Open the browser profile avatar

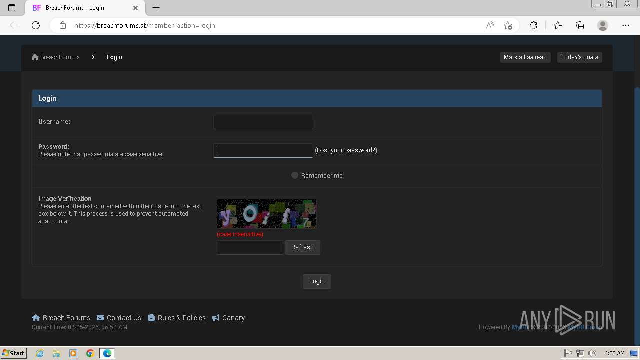click(x=603, y=25)
